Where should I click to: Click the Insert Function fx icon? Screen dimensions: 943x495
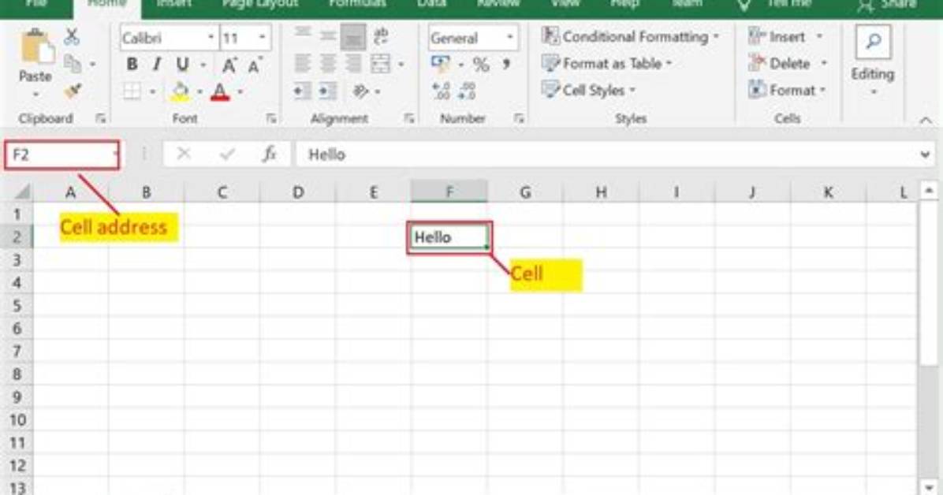269,154
